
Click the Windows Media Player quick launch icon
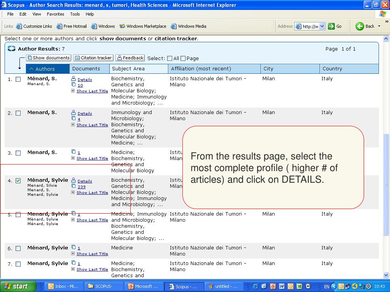point(308,286)
